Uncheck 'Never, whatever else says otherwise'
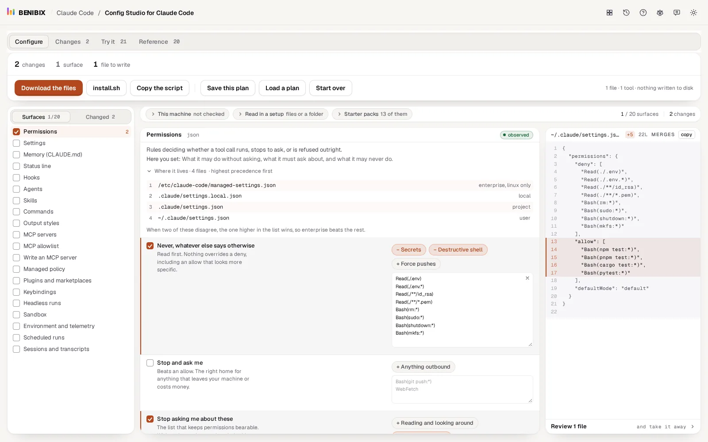This screenshot has width=708, height=442. click(x=150, y=246)
